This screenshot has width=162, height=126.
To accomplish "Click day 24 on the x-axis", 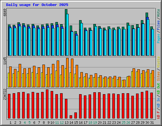I will pyautogui.click(x=119, y=123).
